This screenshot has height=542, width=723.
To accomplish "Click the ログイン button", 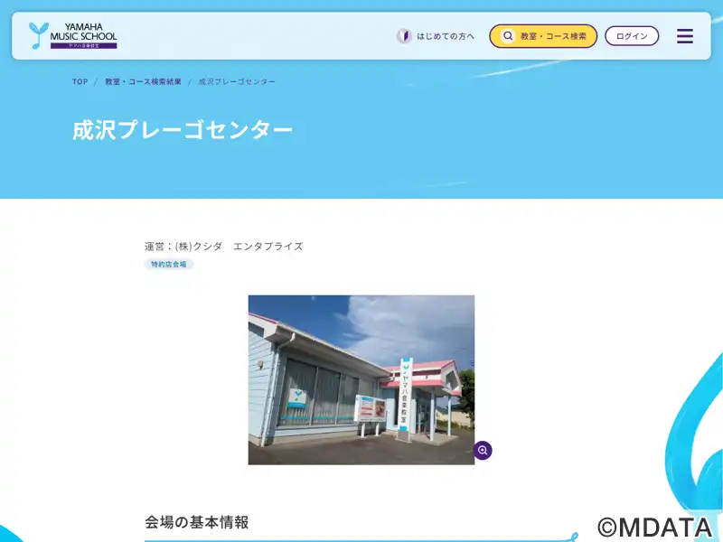I will click(x=632, y=36).
